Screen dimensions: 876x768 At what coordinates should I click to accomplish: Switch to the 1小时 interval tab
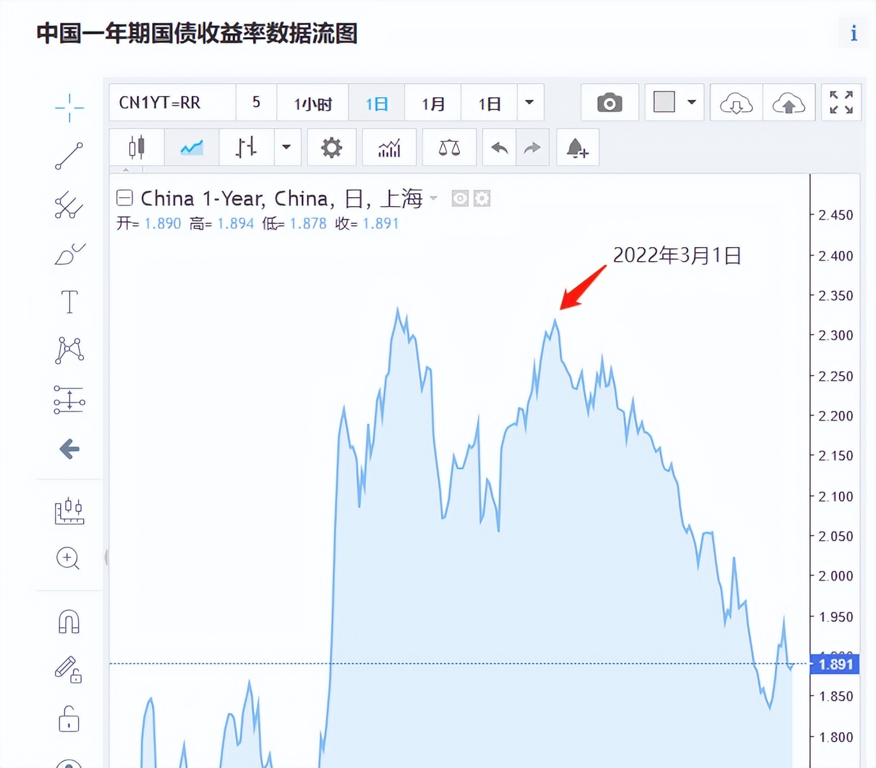tap(313, 102)
